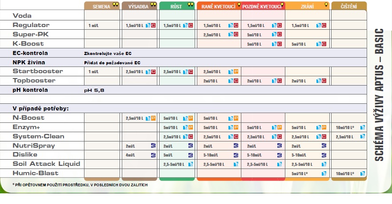Click the footnote about 'PŘI OPĚTOVNÉM POUŽITÍ PROSTŘEDKU'
This screenshot has width=392, height=204.
pos(80,185)
